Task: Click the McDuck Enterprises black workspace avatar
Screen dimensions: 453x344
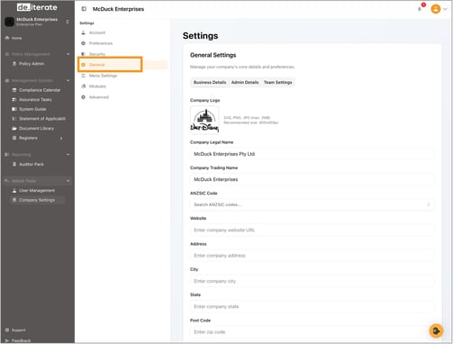Action: (x=9, y=22)
